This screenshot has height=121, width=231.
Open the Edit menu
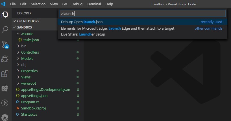pos(23,4)
